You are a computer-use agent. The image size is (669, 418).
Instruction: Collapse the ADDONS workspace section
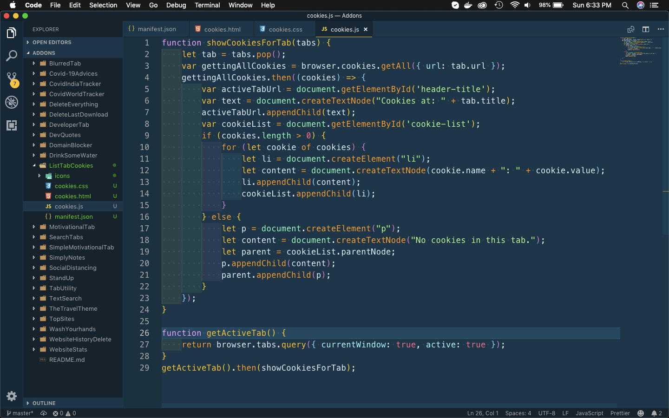pyautogui.click(x=73, y=53)
